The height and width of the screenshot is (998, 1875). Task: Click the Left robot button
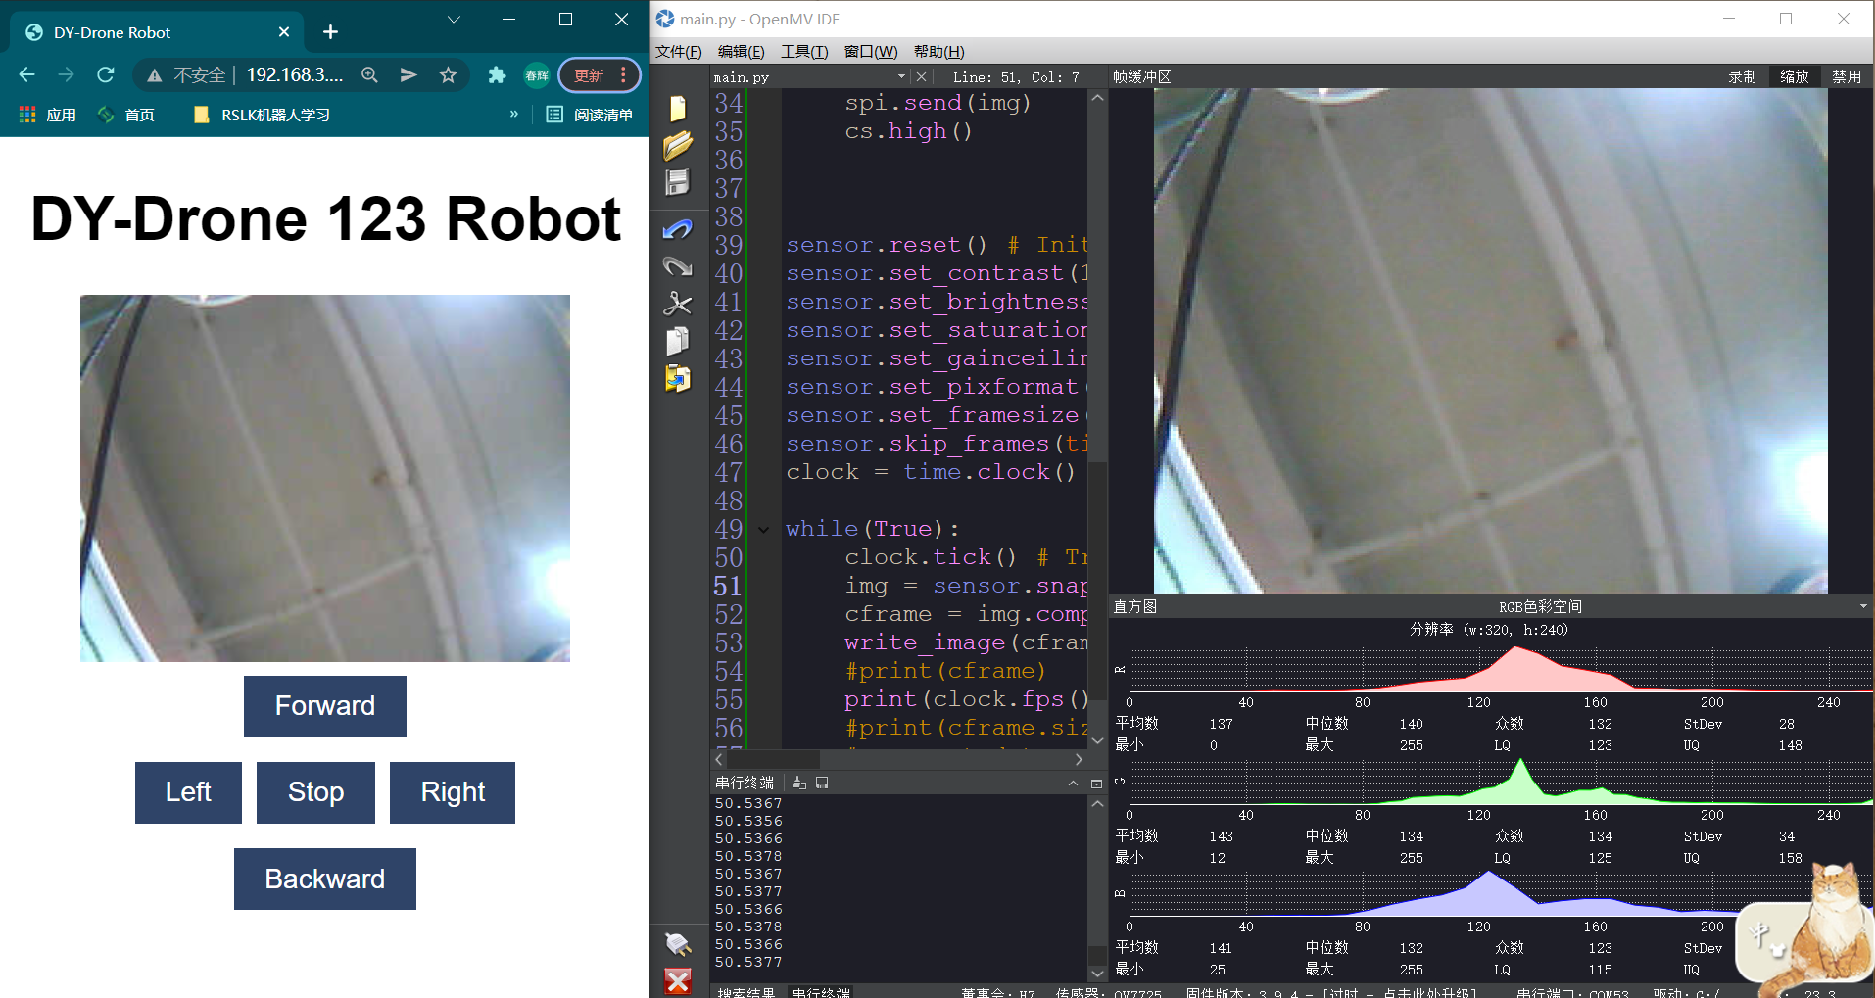(x=188, y=792)
